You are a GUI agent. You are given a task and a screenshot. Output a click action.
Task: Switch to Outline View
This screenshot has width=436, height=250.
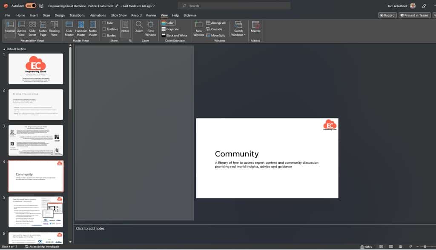(21, 29)
